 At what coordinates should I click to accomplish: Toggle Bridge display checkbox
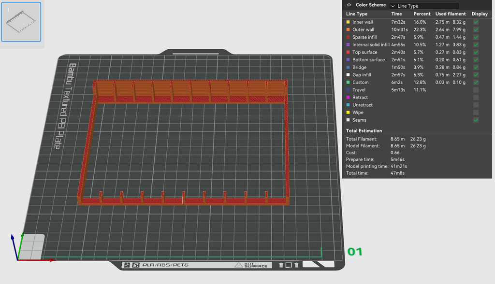pos(476,67)
